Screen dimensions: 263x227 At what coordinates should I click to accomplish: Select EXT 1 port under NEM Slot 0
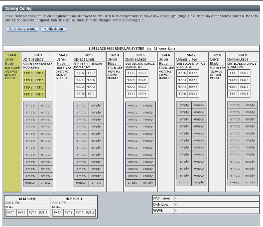tap(21, 213)
